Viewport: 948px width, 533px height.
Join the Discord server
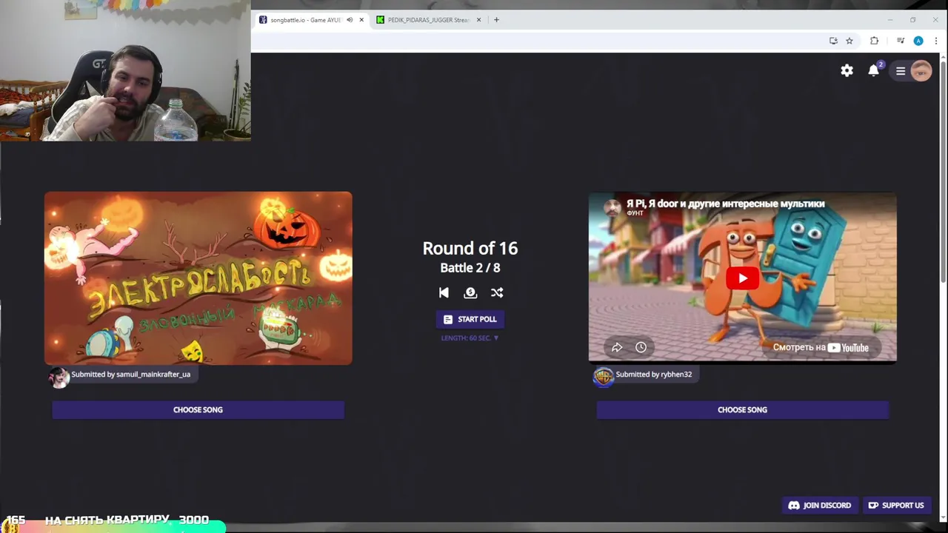[x=820, y=505]
